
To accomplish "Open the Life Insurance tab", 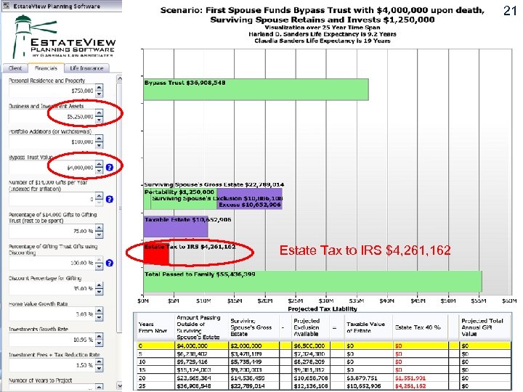I will 86,68.
